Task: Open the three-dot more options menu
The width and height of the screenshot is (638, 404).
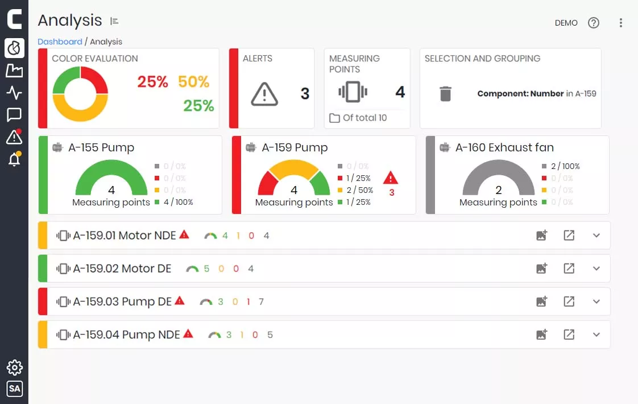Action: (620, 23)
